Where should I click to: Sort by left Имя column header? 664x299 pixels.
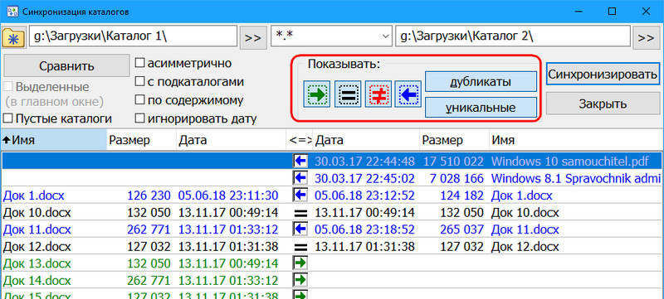coord(53,140)
